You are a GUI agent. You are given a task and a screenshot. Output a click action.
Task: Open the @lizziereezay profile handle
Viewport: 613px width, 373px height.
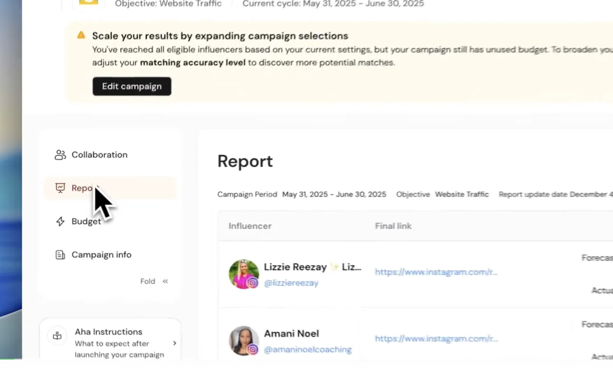pyautogui.click(x=291, y=283)
